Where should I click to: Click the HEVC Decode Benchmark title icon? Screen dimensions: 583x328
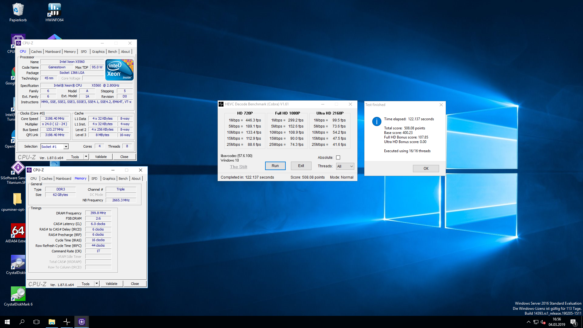tap(221, 104)
